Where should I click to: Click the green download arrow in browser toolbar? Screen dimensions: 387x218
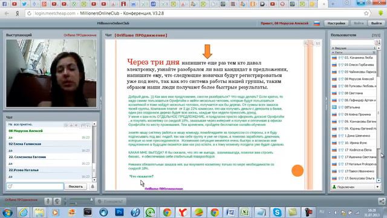click(x=380, y=13)
